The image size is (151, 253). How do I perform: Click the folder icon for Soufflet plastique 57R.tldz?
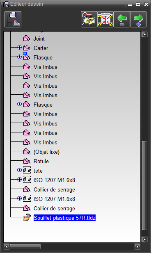tap(27, 217)
